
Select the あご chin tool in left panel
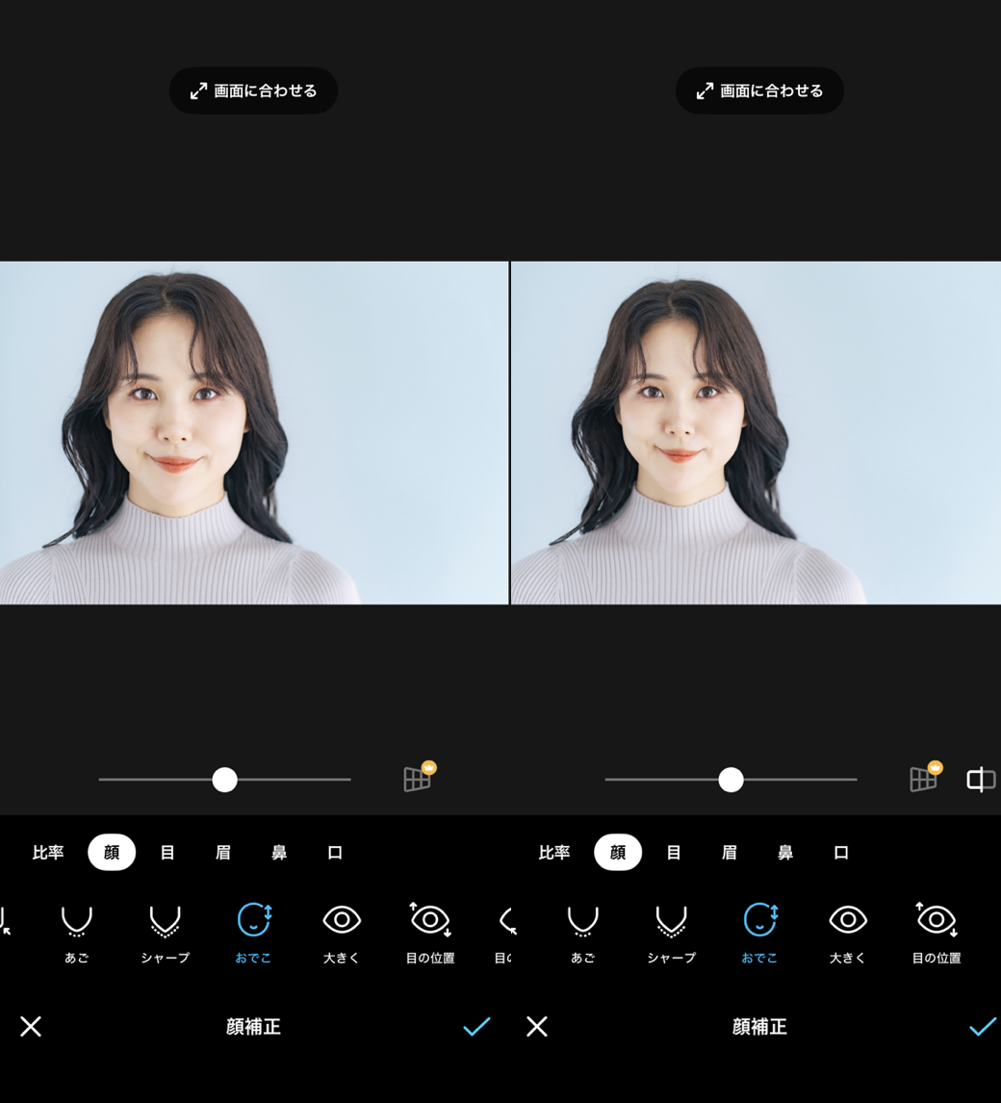[x=77, y=931]
